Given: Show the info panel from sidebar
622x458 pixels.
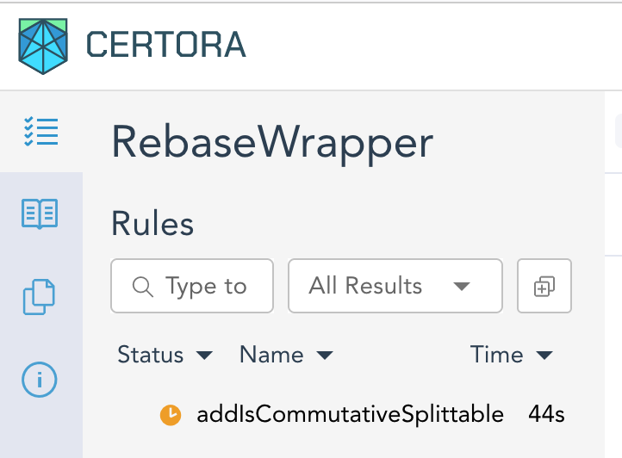Looking at the screenshot, I should [x=40, y=379].
